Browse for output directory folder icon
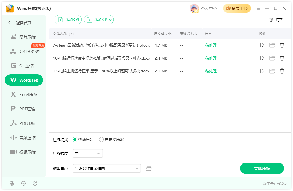Image resolution: width=293 pixels, height=191 pixels. [x=149, y=168]
